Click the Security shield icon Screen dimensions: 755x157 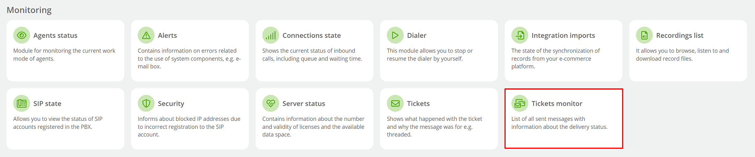146,103
